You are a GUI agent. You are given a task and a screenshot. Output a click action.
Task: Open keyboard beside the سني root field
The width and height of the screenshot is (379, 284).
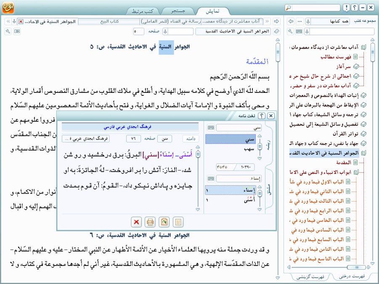tap(211, 128)
